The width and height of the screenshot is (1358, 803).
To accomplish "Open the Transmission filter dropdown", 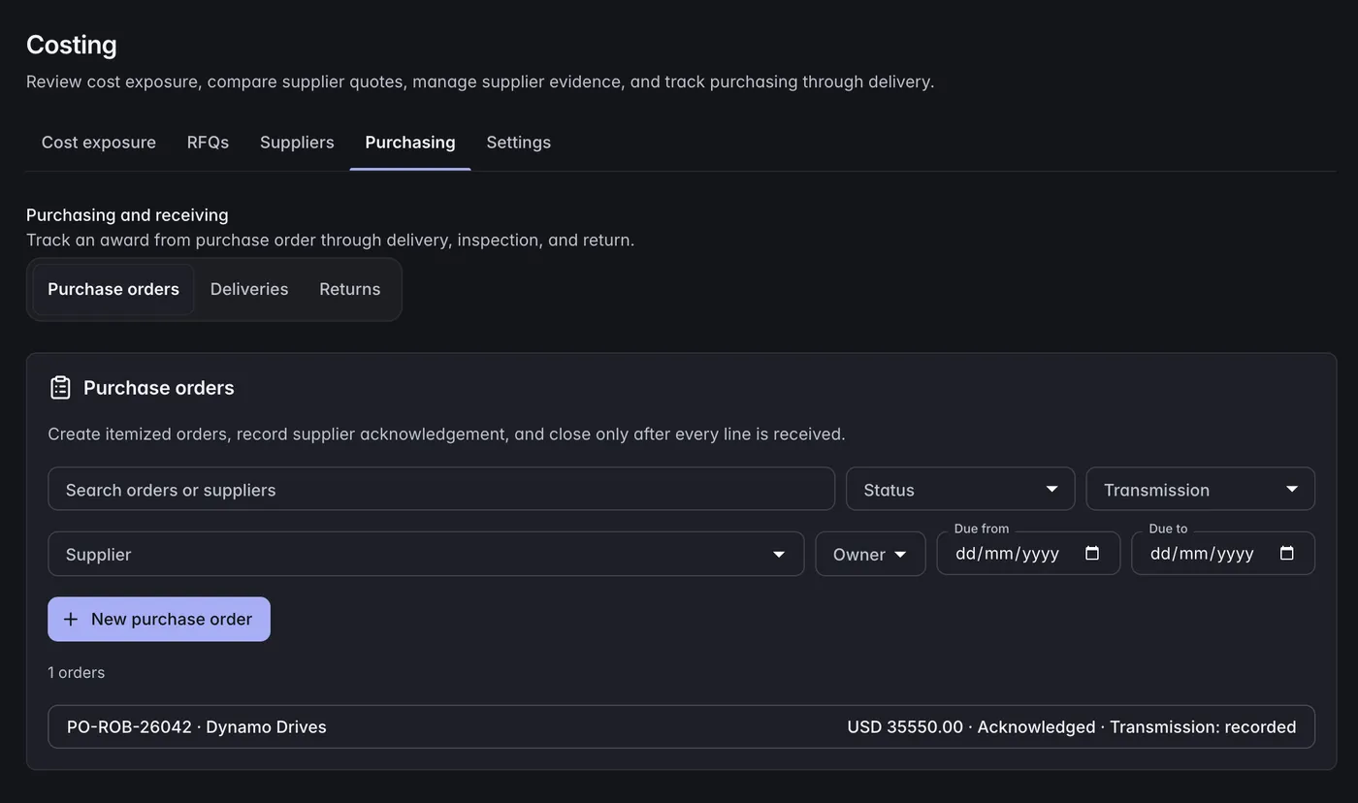I will pyautogui.click(x=1200, y=489).
